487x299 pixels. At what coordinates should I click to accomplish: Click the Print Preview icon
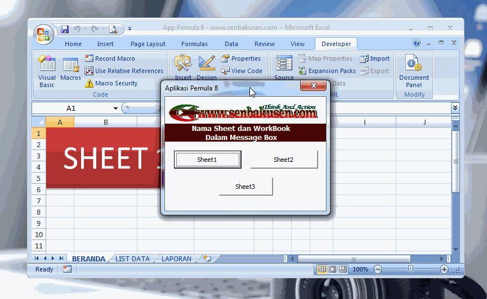tap(113, 29)
